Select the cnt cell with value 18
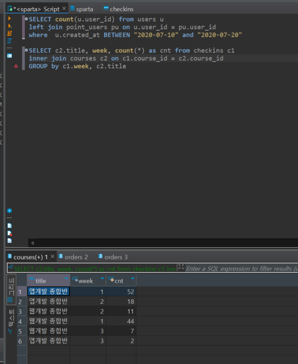The image size is (298, 364). [121, 302]
